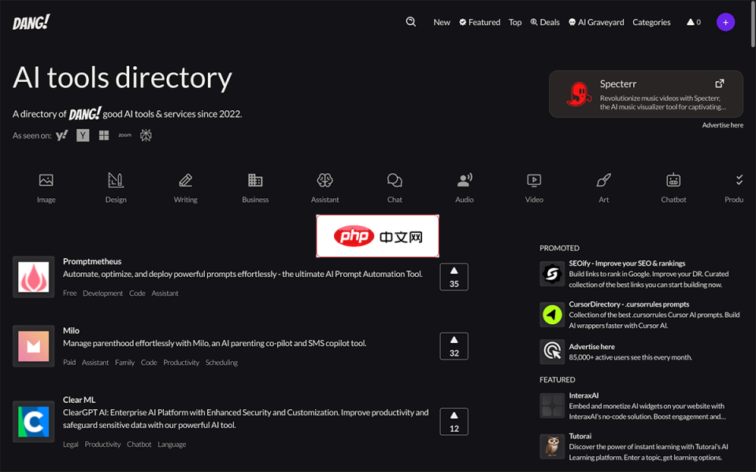Screen dimensions: 756x472
Task: Open the Writing category pencil icon
Action: point(186,180)
